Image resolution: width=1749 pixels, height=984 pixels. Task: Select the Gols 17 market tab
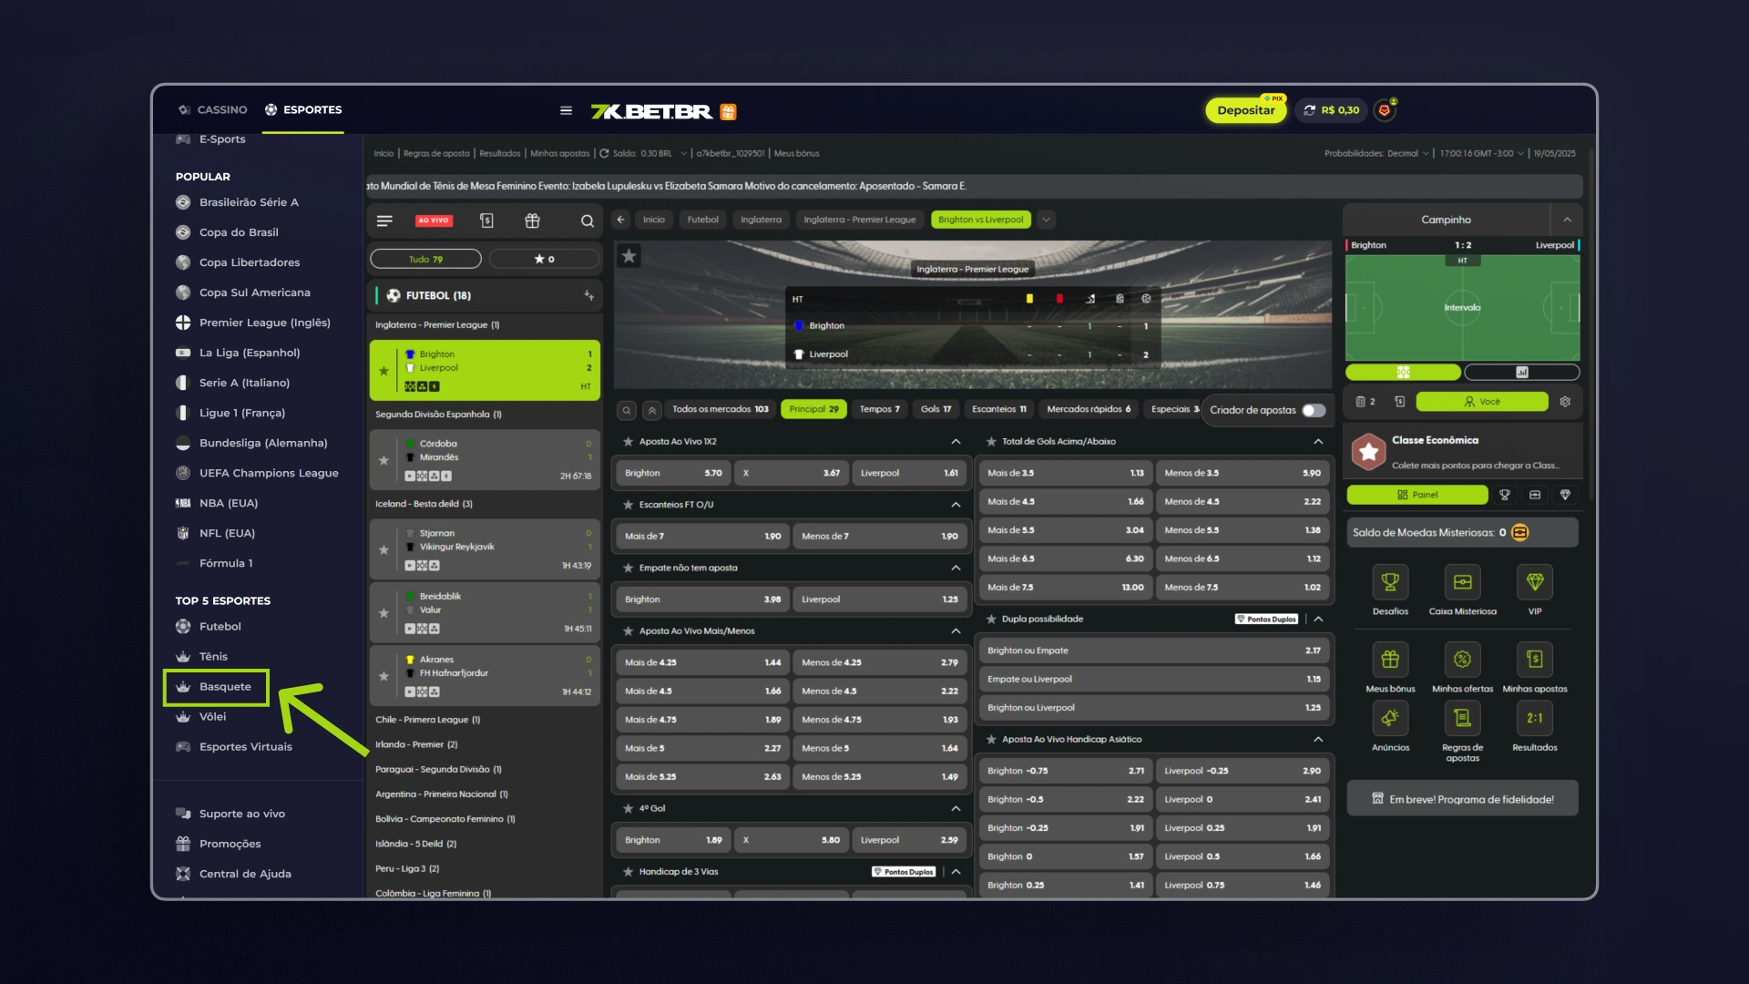pyautogui.click(x=936, y=409)
